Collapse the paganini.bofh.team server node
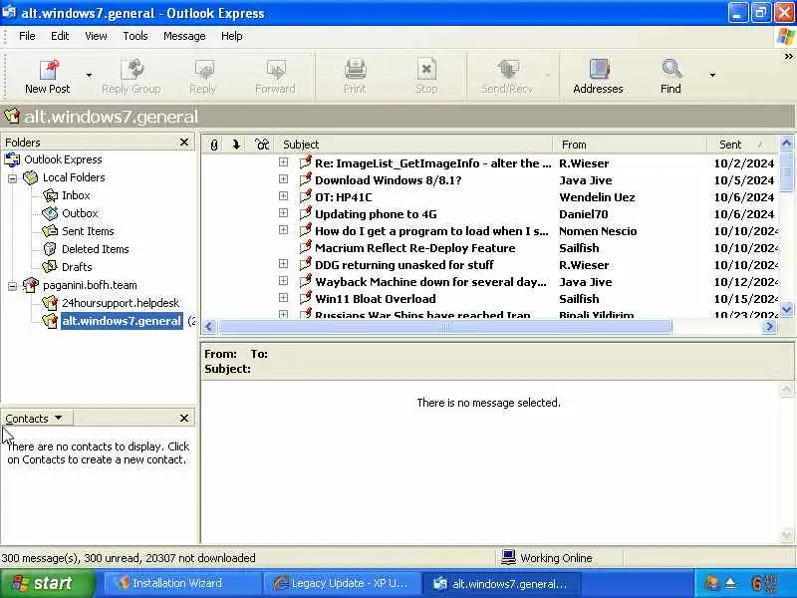 [12, 286]
